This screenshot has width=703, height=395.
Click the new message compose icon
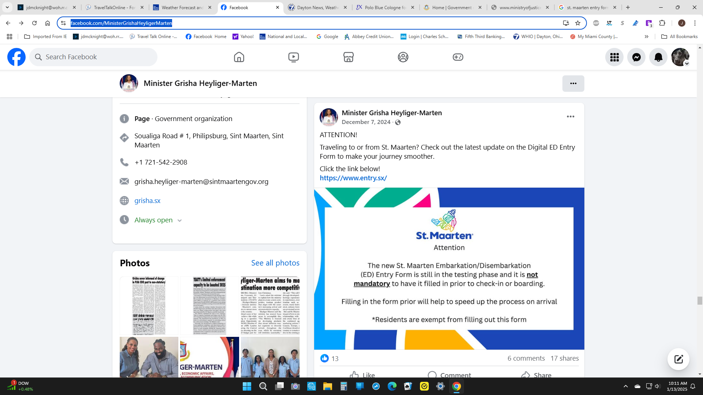(x=678, y=359)
